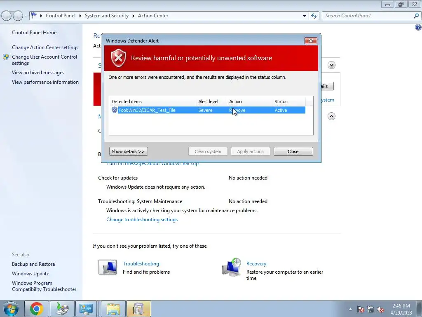Click the refresh button beside address bar
This screenshot has height=317, width=422.
(x=314, y=16)
